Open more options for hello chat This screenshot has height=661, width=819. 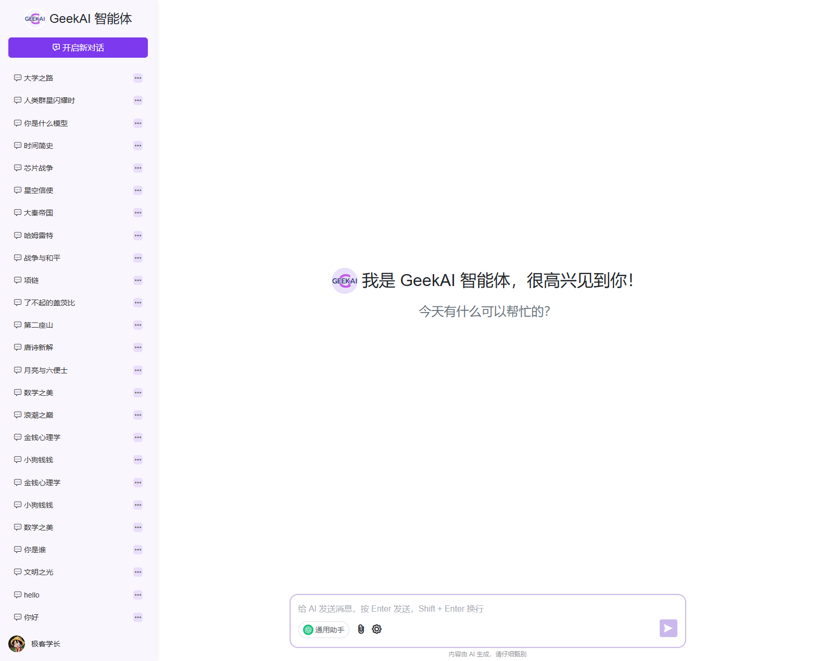(x=138, y=595)
